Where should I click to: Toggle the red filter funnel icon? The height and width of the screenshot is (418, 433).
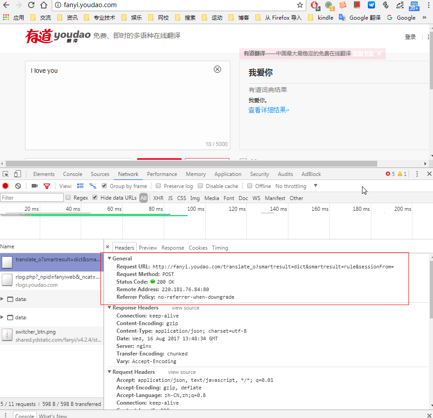[47, 186]
